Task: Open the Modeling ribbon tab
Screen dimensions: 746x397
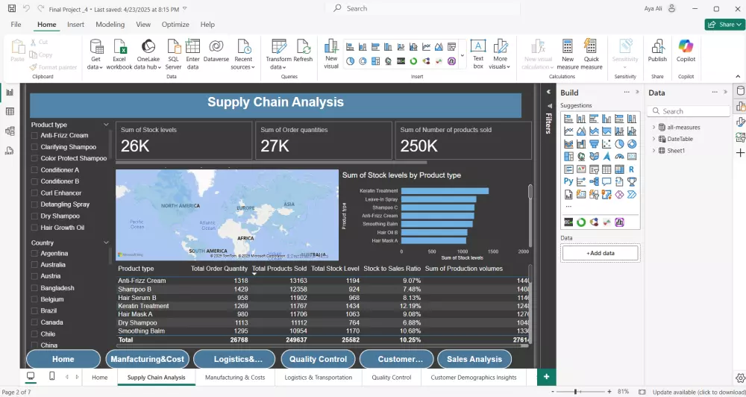Action: (x=110, y=25)
